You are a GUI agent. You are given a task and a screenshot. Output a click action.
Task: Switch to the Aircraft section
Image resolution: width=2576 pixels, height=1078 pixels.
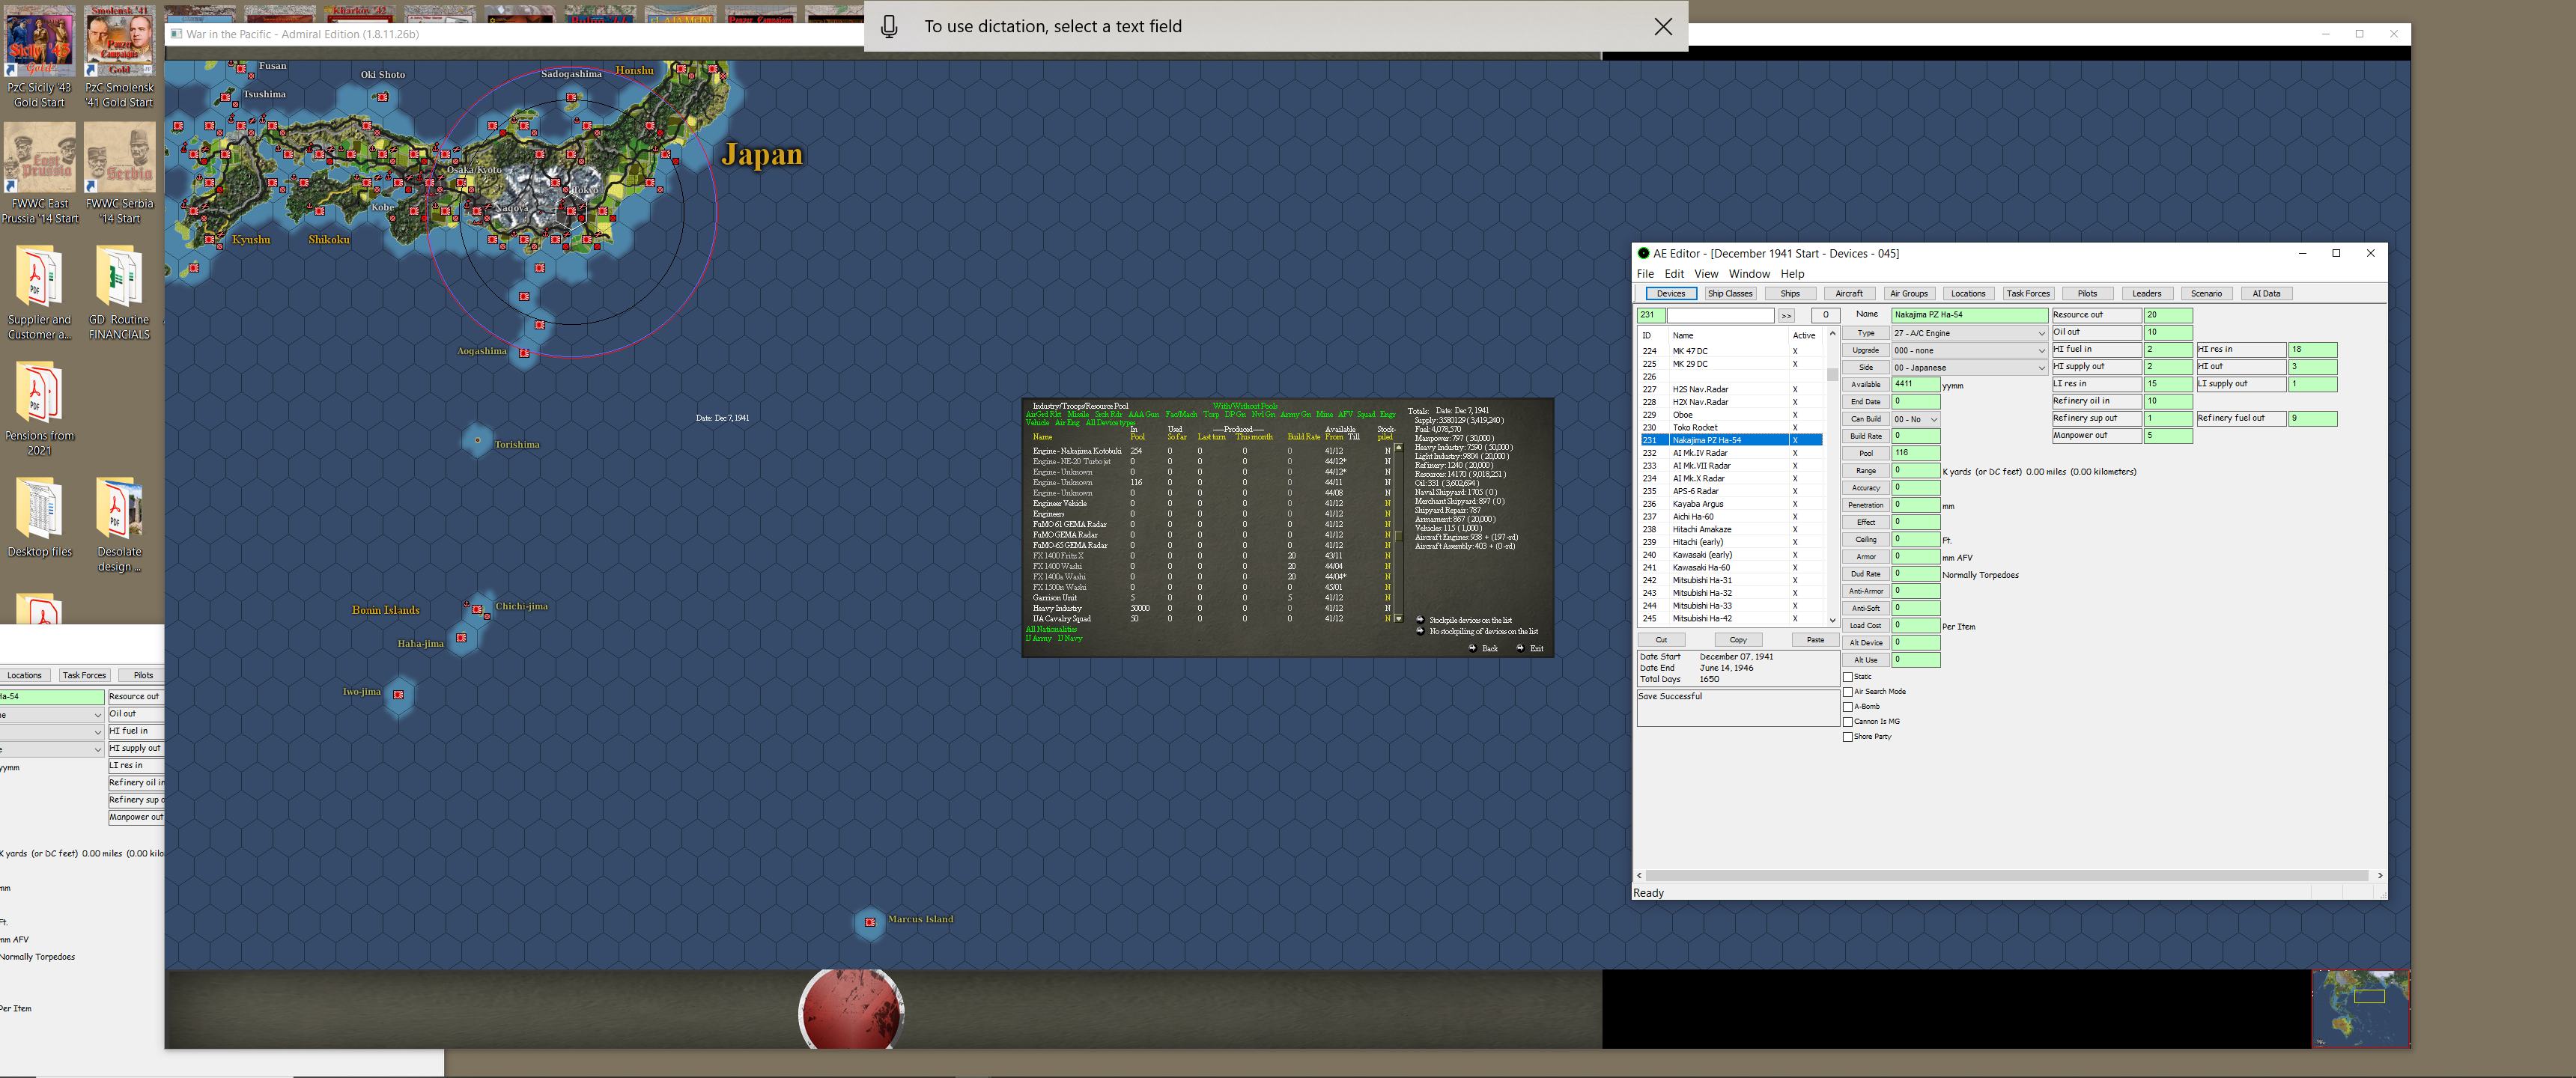[1848, 293]
